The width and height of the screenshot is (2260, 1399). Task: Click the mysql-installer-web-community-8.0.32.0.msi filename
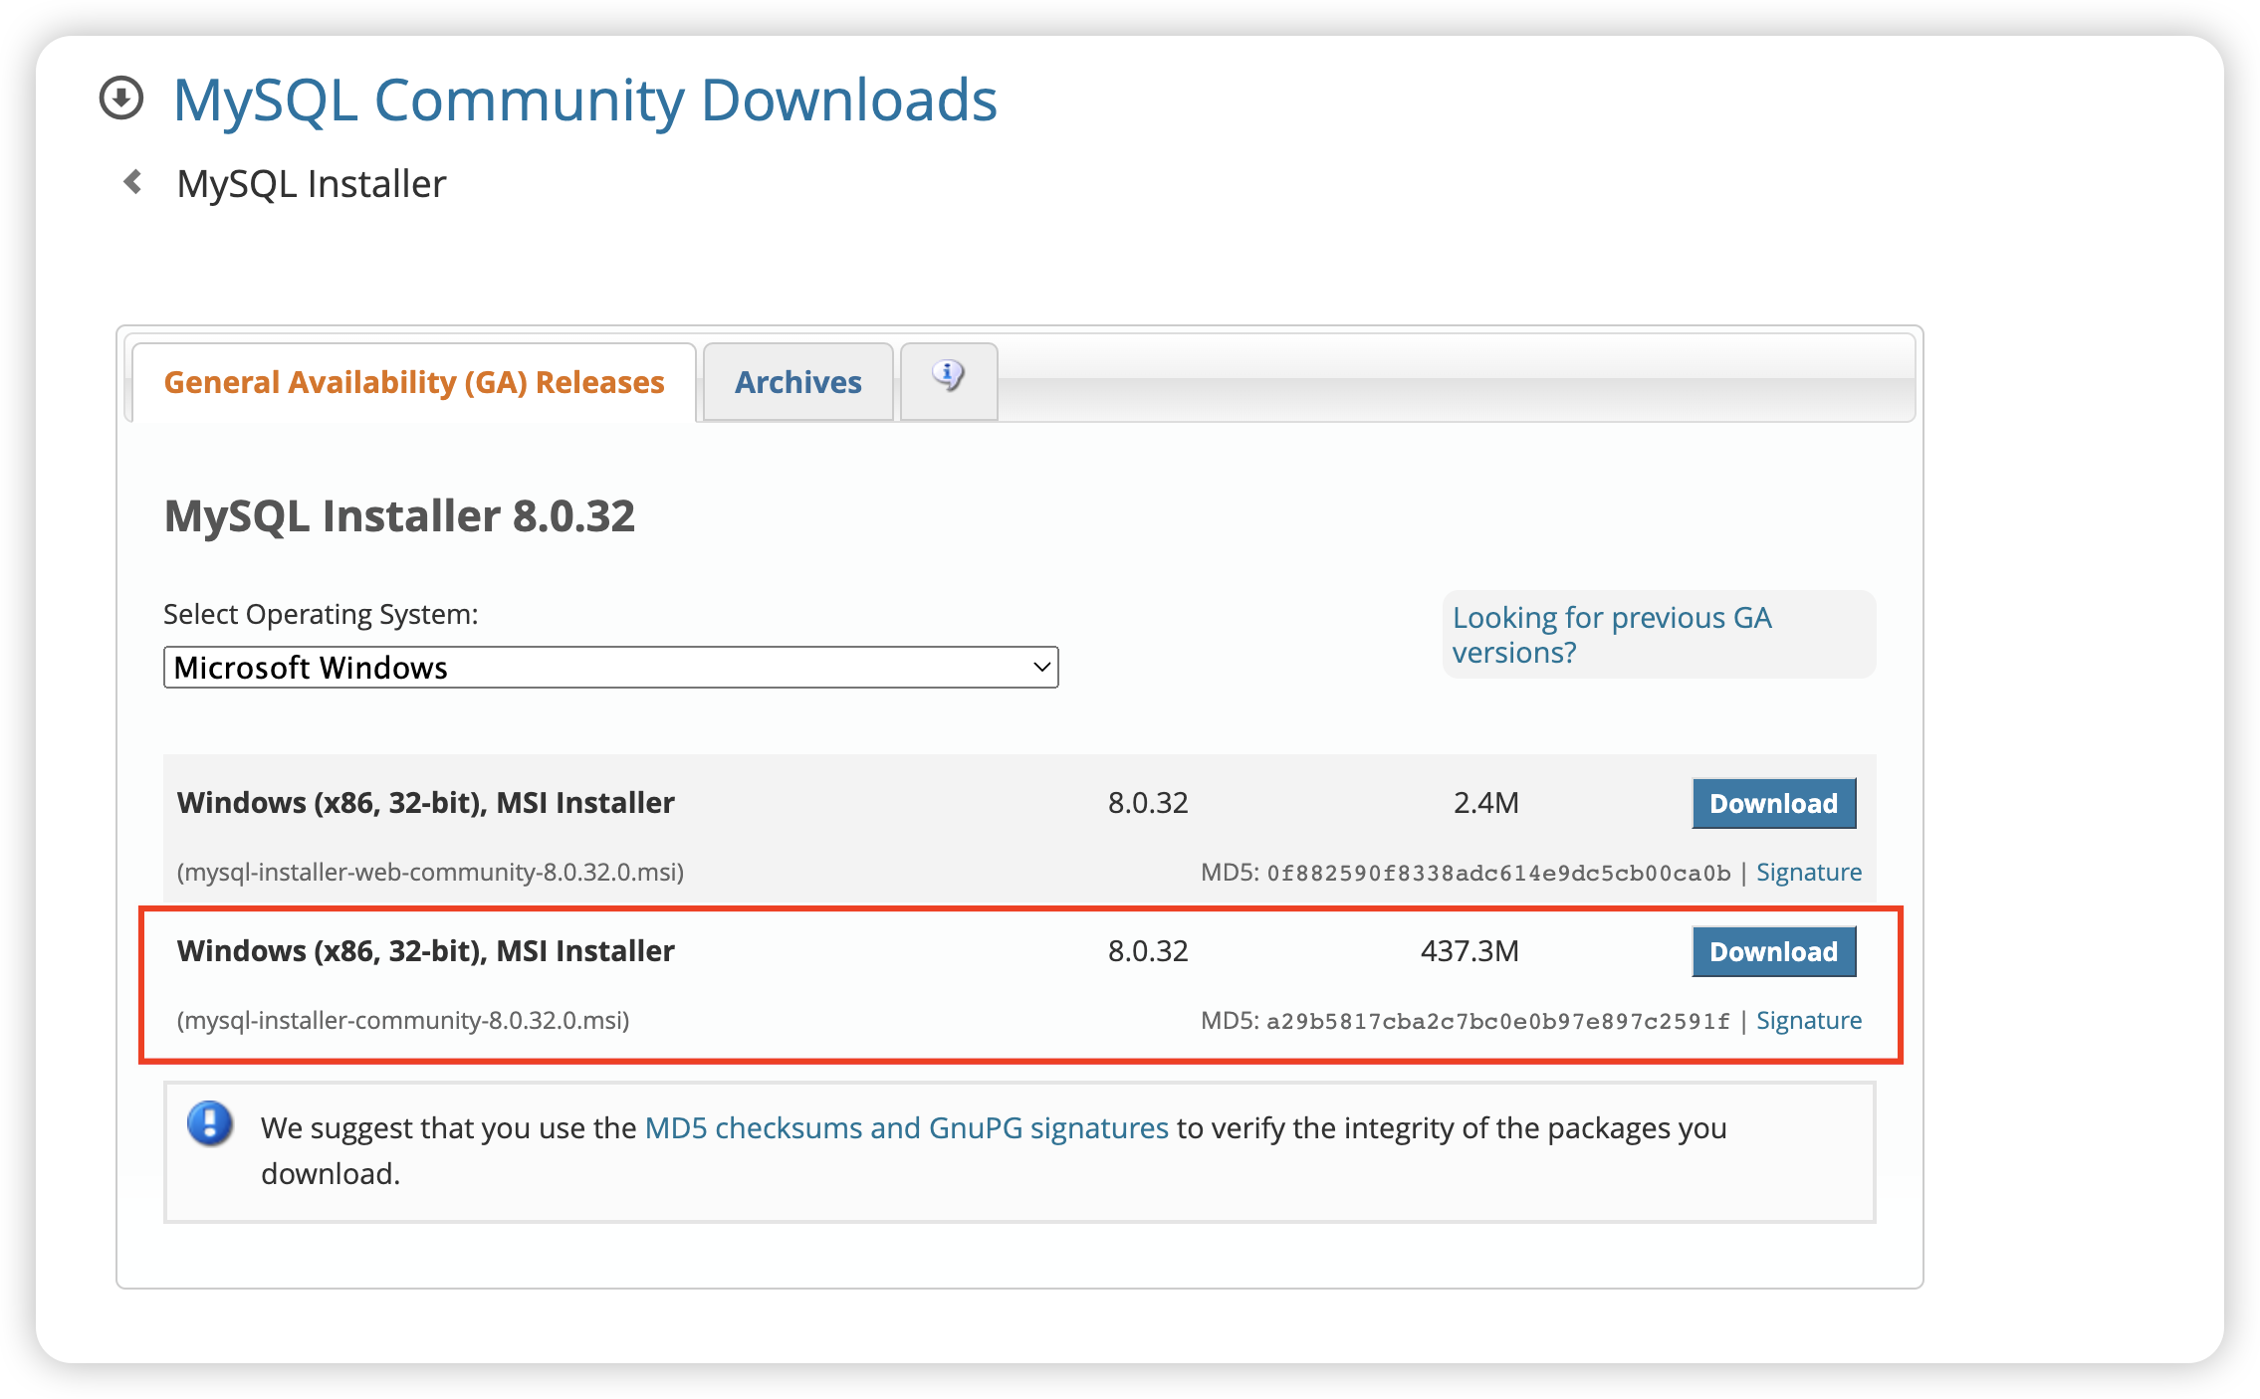coord(430,873)
